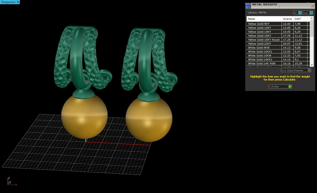Close the Metal Weights panel
This screenshot has height=193, width=317.
click(x=313, y=5)
